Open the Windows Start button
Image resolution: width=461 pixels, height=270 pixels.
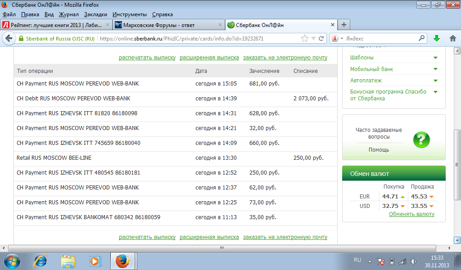tap(12, 261)
